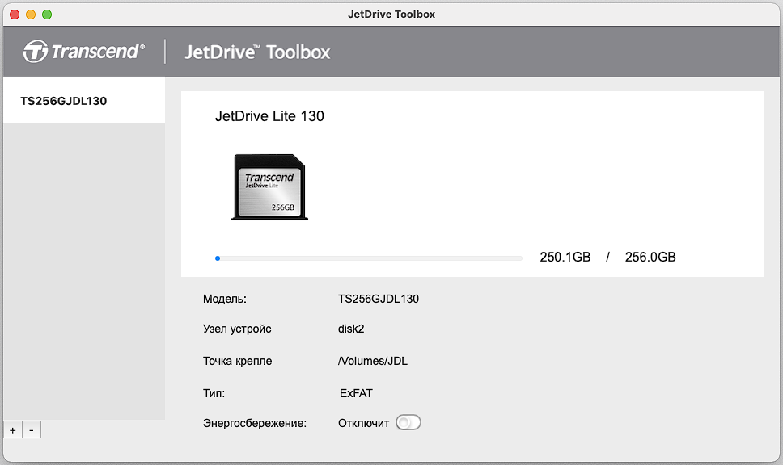Click the Модель: label
This screenshot has height=465, width=783.
225,299
